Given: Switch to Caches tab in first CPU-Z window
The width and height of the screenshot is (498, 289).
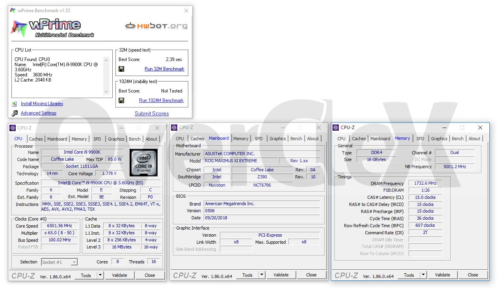Looking at the screenshot, I should point(36,139).
